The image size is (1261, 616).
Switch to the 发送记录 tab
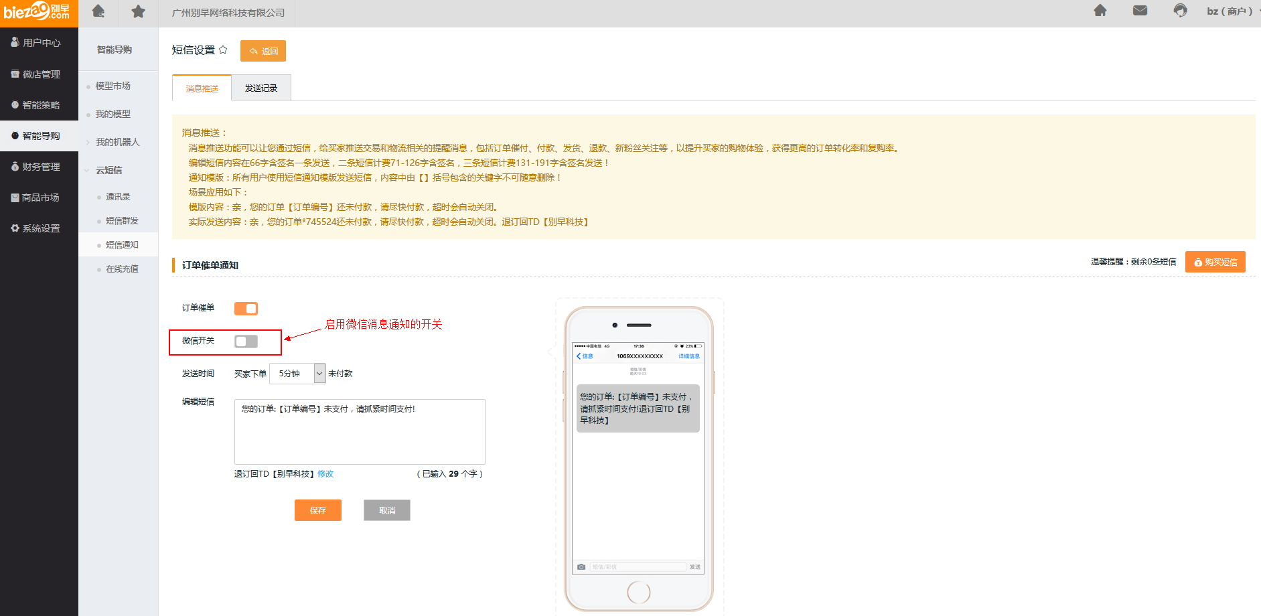point(261,88)
